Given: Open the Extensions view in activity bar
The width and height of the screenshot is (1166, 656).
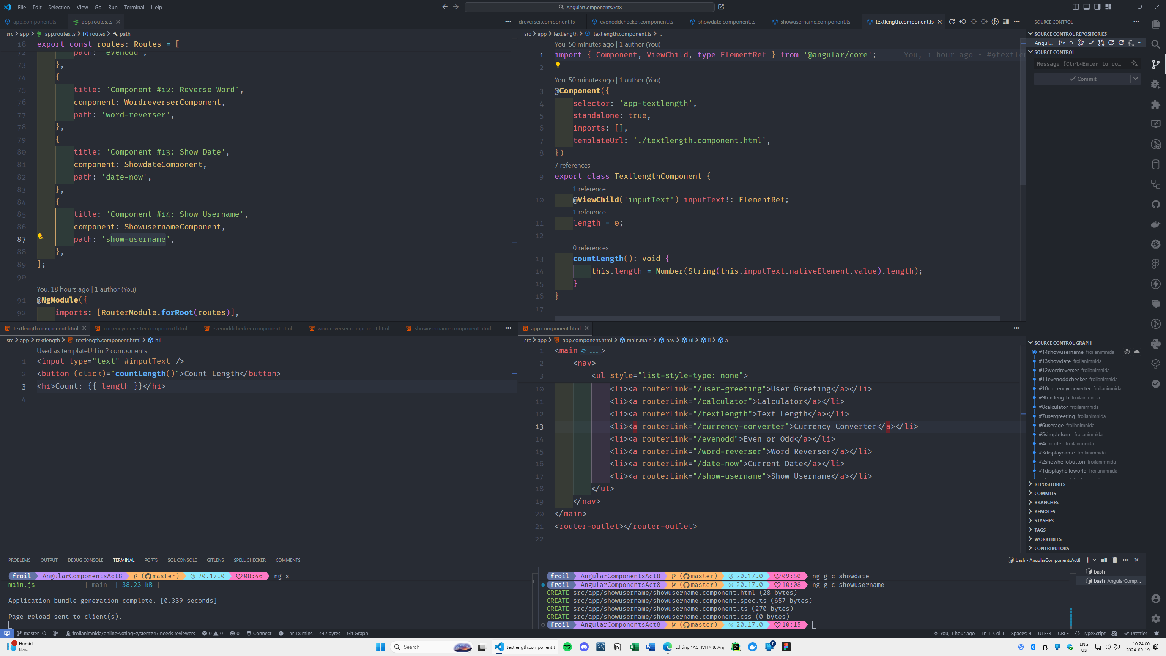Looking at the screenshot, I should click(x=1156, y=104).
